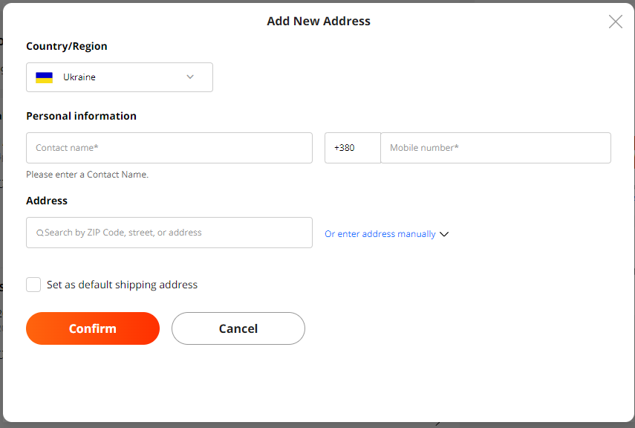
Task: Click the "Country/Region" section heading
Action: click(66, 46)
